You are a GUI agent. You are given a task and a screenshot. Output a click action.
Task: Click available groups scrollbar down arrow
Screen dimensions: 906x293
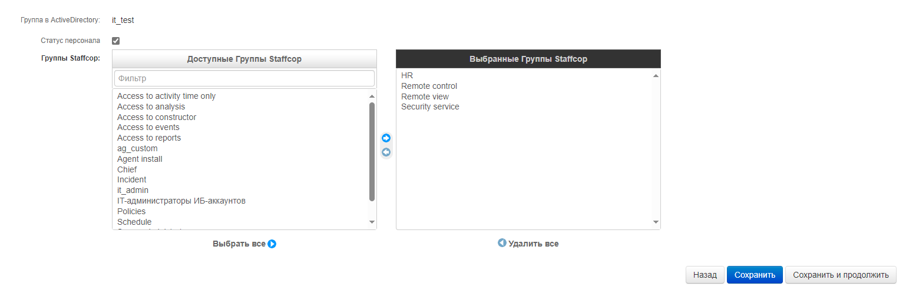click(372, 222)
